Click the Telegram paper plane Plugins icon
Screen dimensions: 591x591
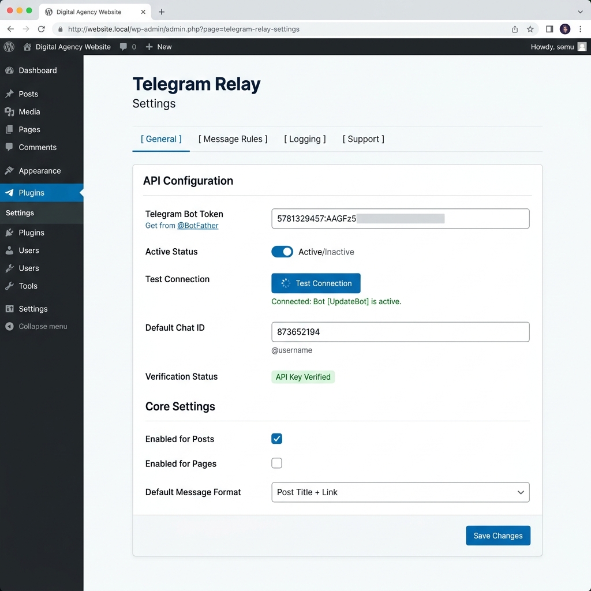9,193
